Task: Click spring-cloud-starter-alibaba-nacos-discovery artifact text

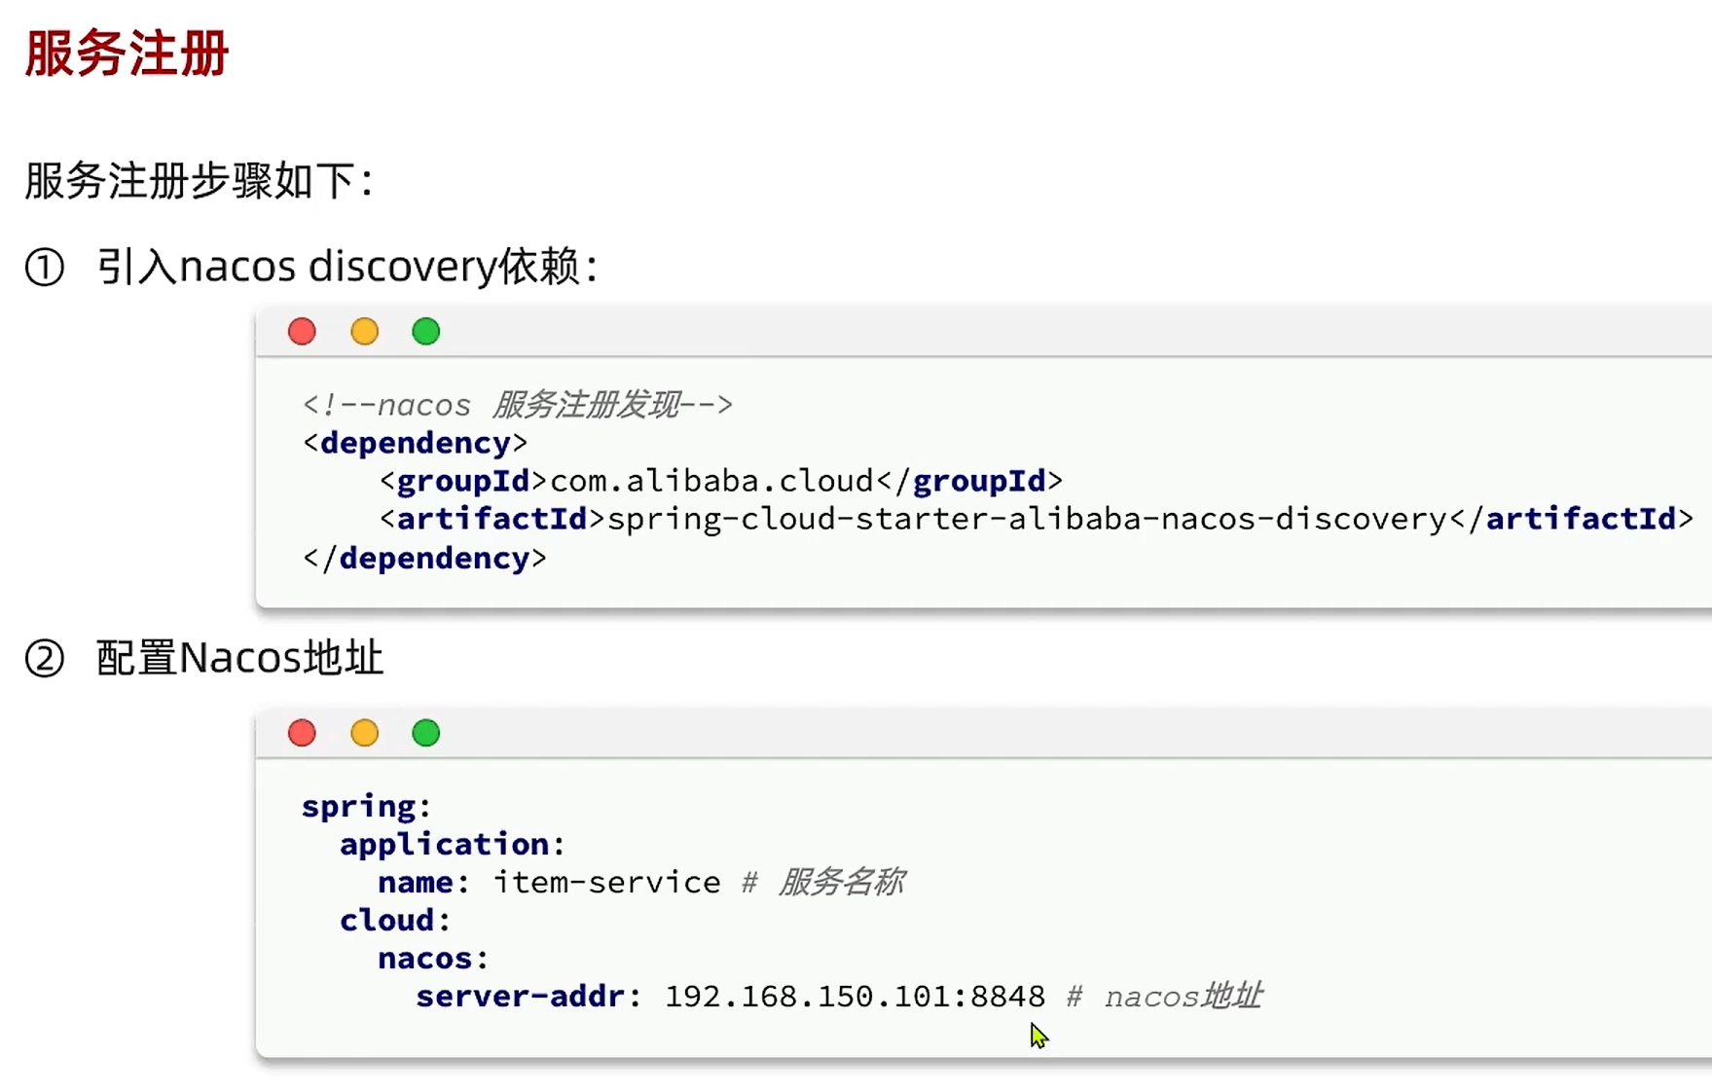Action: tap(1028, 519)
